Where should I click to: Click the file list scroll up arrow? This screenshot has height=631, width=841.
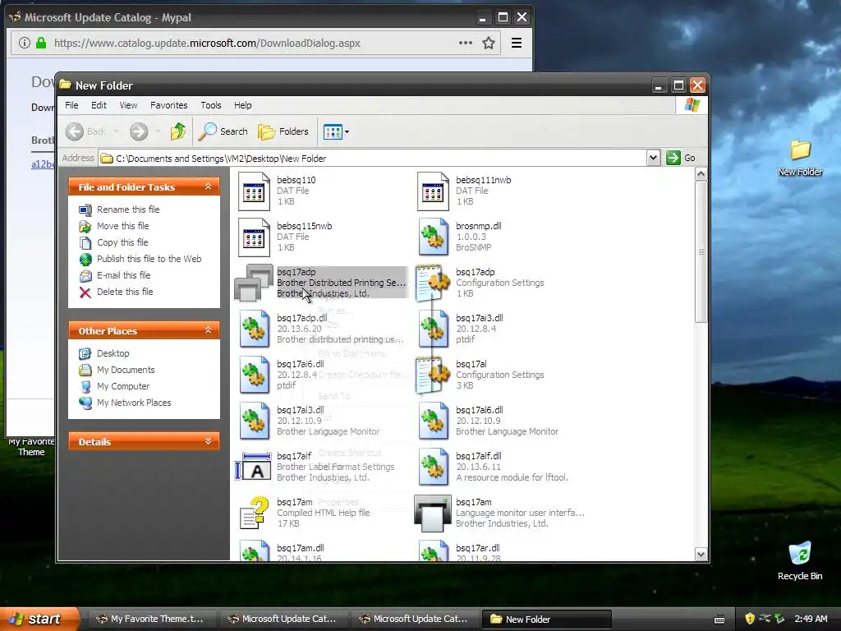pos(701,174)
